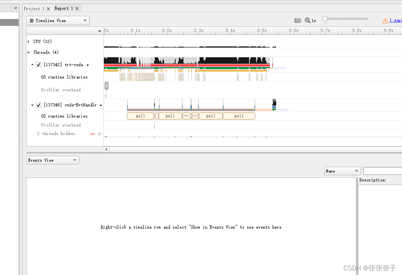Collapse the Threads (4) section
The image size is (402, 275).
tap(28, 52)
